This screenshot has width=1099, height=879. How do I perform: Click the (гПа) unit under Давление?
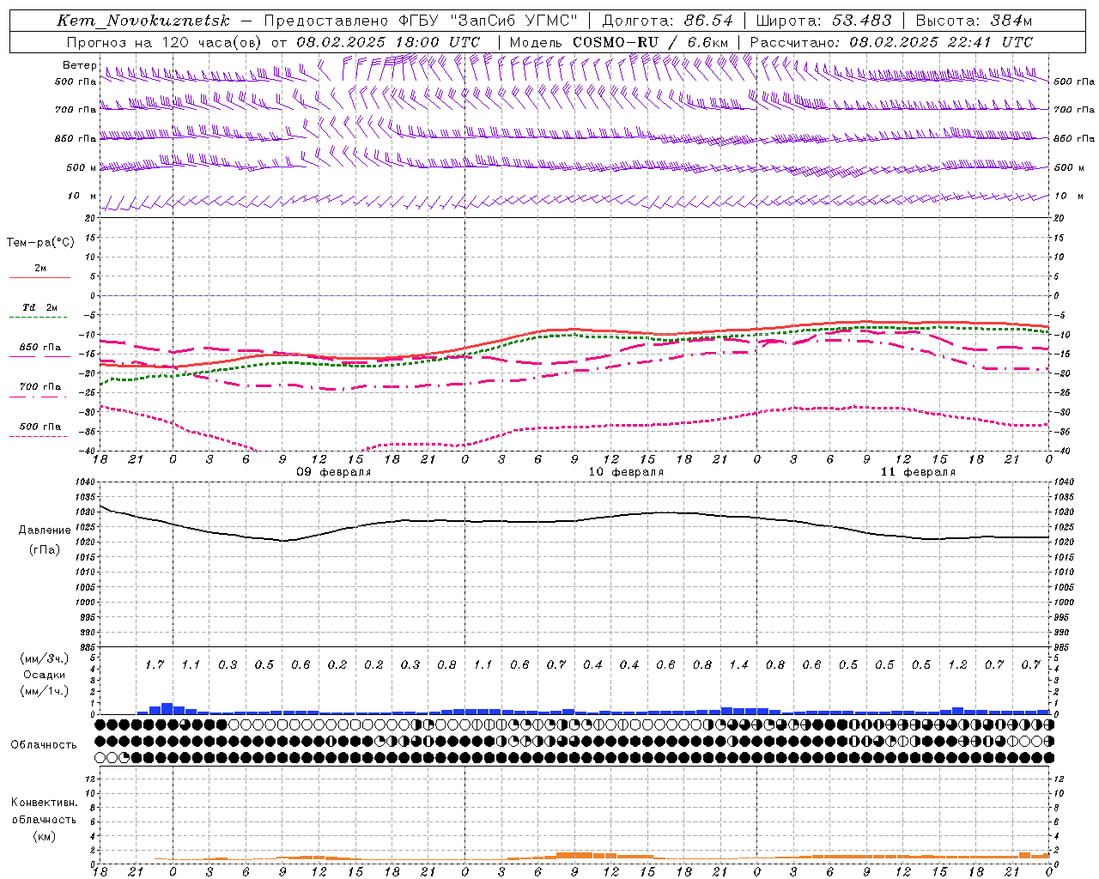[45, 549]
